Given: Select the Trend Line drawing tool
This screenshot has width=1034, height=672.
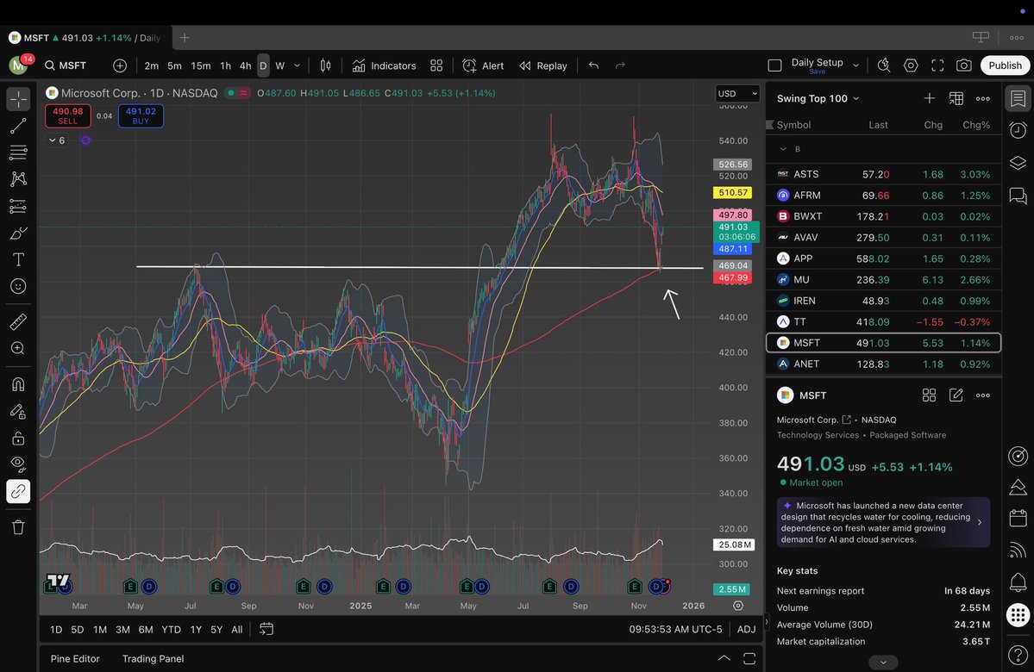Looking at the screenshot, I should click(17, 125).
